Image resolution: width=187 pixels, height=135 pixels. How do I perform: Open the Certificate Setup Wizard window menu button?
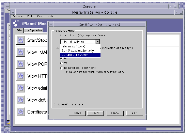pyautogui.click(x=51, y=25)
